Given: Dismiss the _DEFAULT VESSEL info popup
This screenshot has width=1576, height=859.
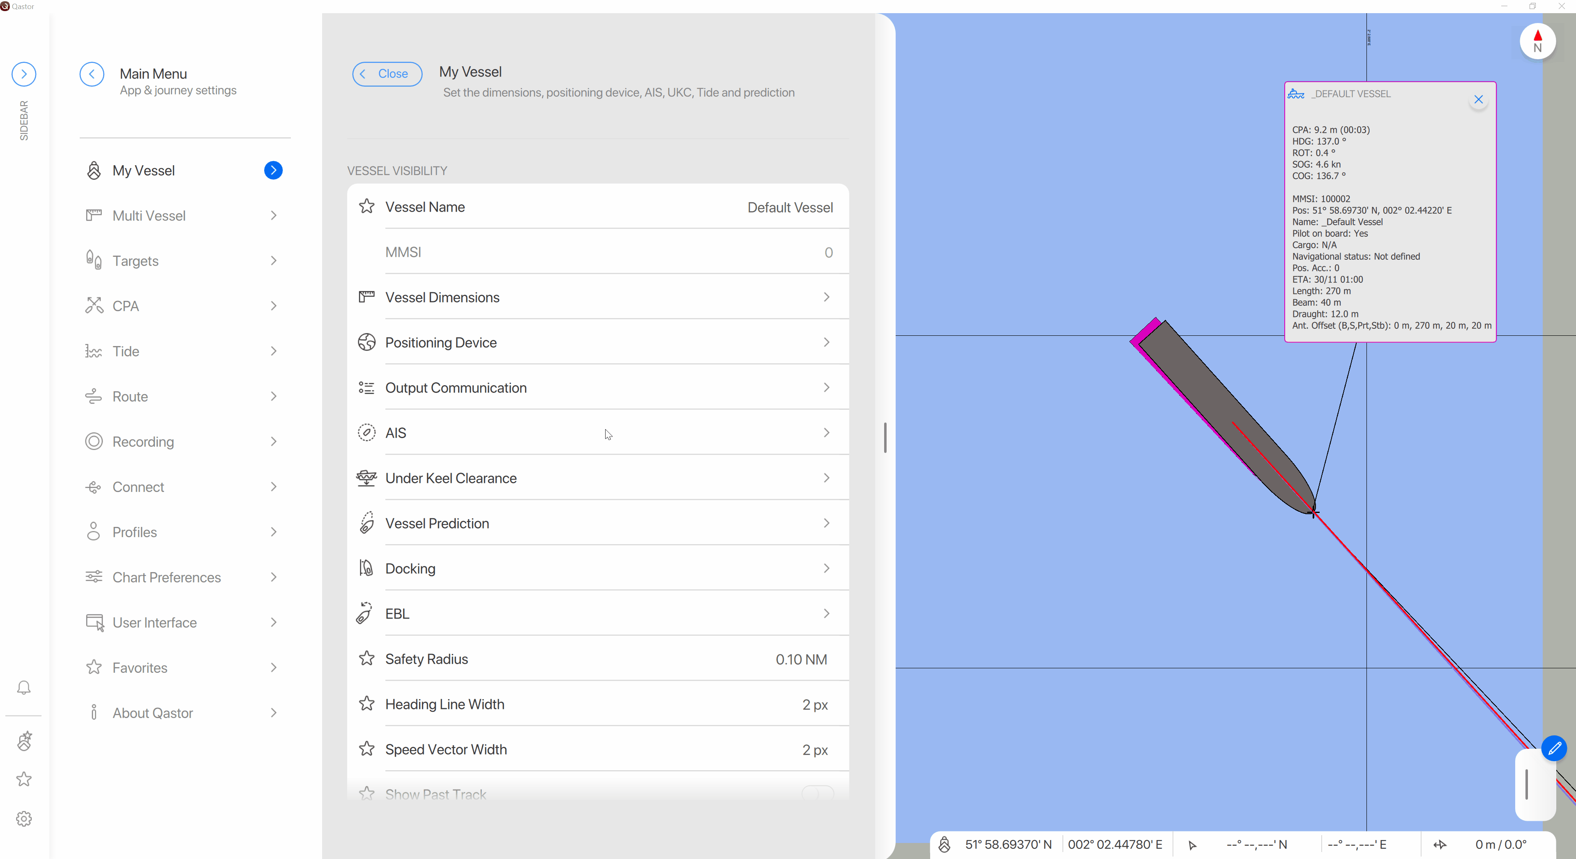Looking at the screenshot, I should [1479, 99].
